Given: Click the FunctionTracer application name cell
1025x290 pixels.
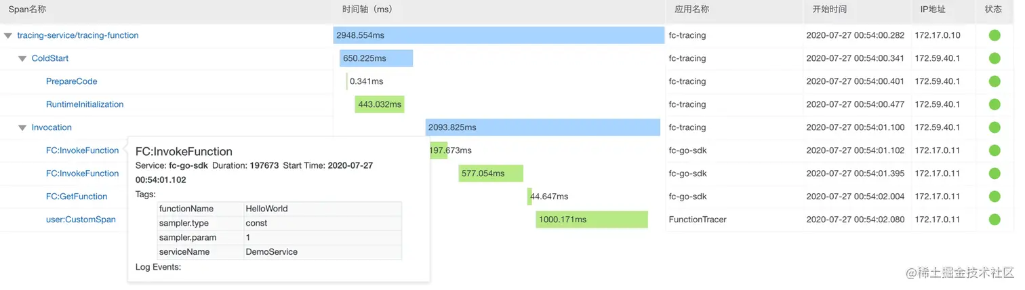Looking at the screenshot, I should click(x=698, y=220).
